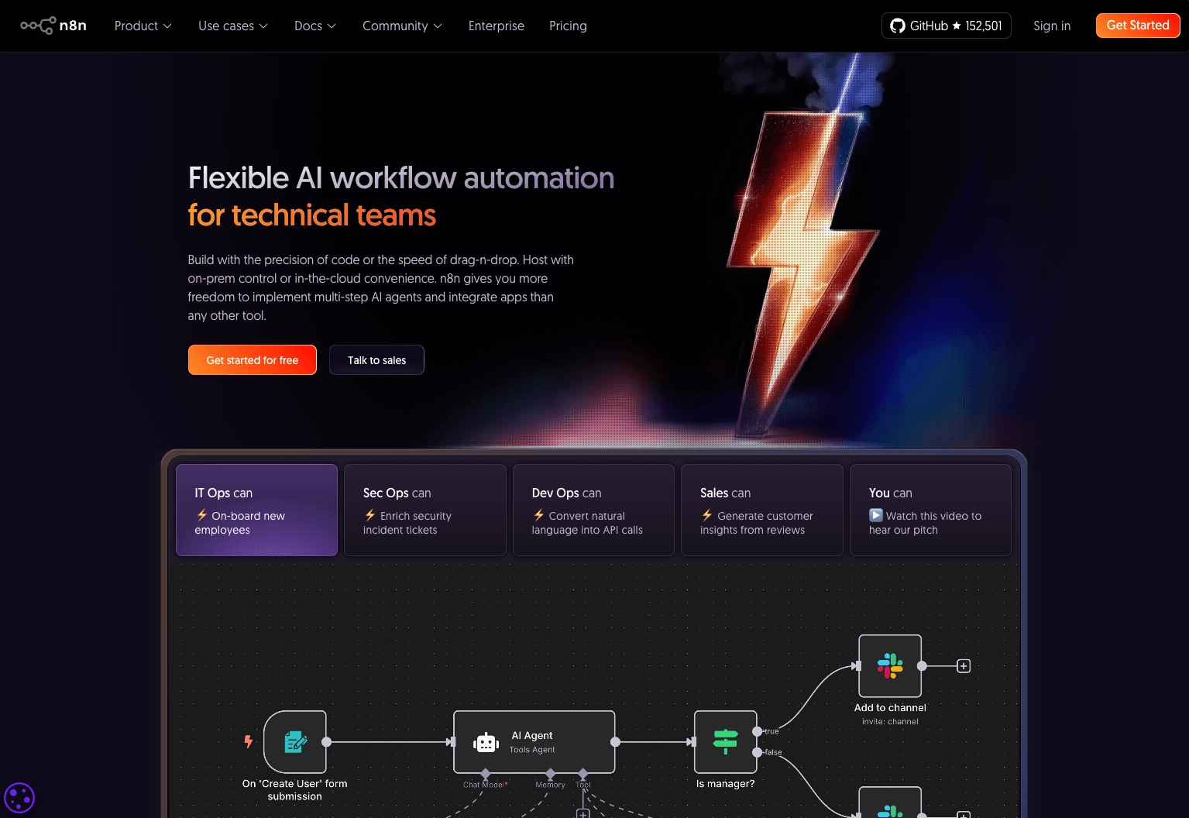Click the lightning bolt trigger icon beside form node
The width and height of the screenshot is (1189, 818).
(x=248, y=741)
